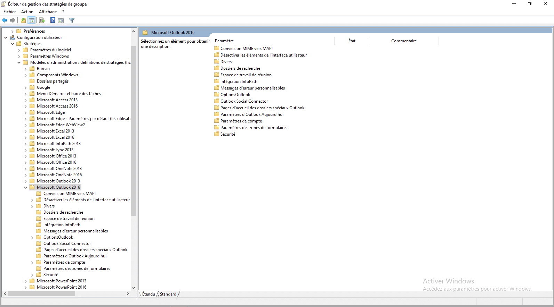Sort by the État column header
Viewport: 554px width, 307px height.
click(352, 41)
